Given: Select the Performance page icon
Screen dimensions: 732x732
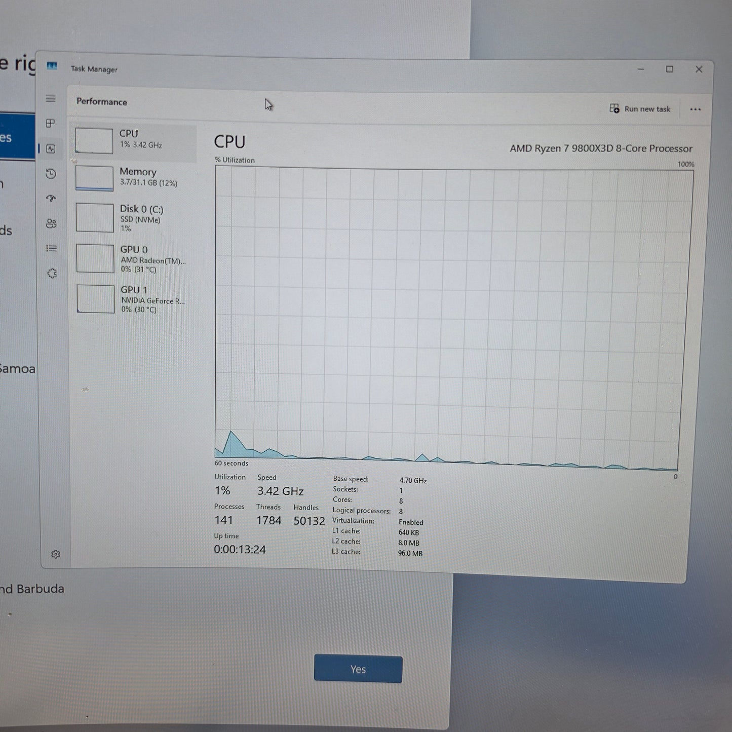Looking at the screenshot, I should tap(51, 148).
